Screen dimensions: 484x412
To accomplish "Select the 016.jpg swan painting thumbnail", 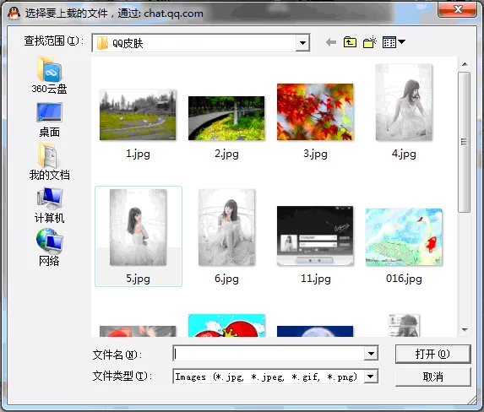I will tap(404, 236).
